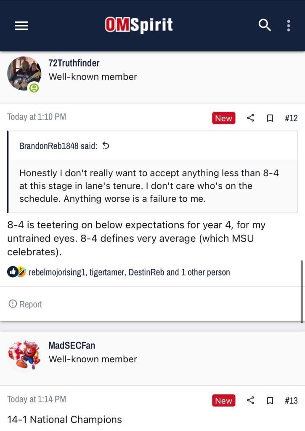The height and width of the screenshot is (431, 305).
Task: Jump to BrandonReb1848's quoted post arrow
Action: coord(106,146)
